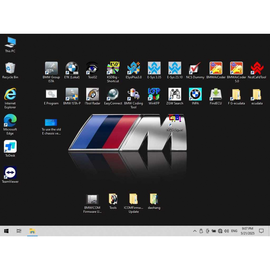Open the E-Sys 3.35 shortcut

pyautogui.click(x=154, y=70)
